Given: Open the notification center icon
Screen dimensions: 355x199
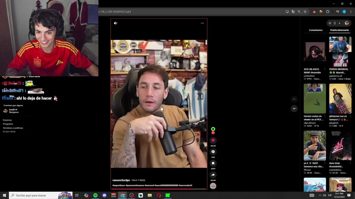Looking at the screenshot, I should coord(349,195).
